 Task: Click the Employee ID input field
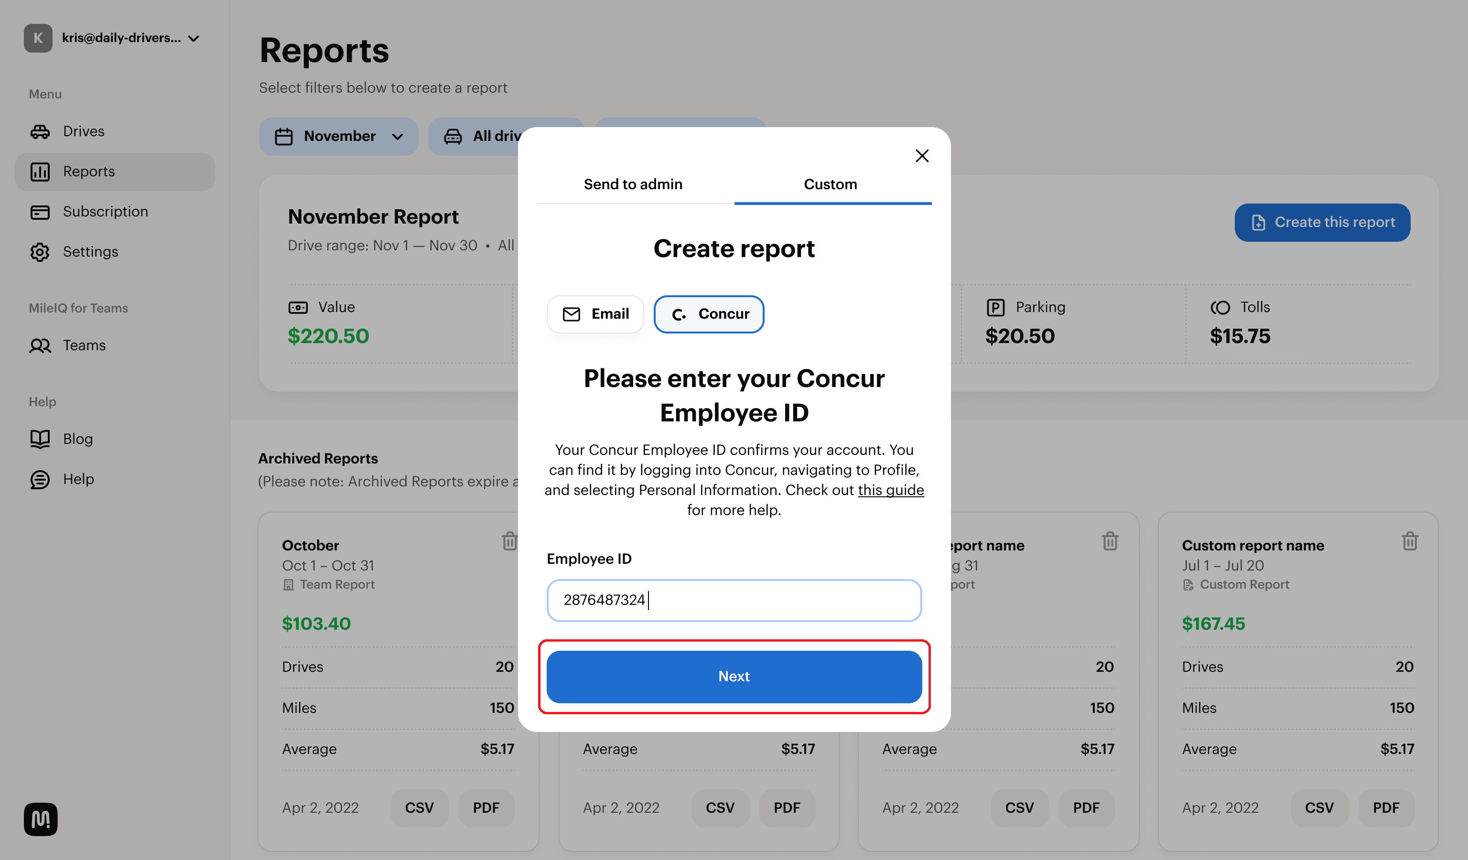734,600
